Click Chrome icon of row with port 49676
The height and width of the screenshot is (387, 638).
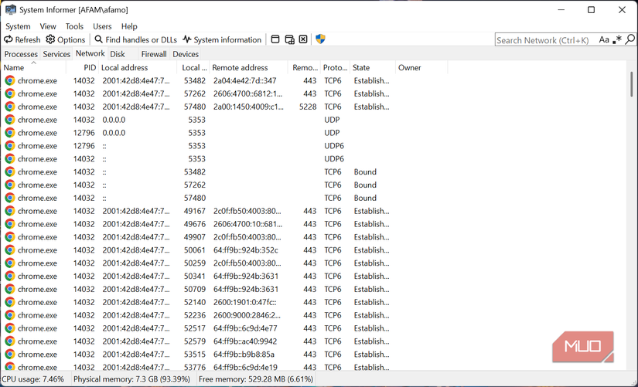(10, 224)
